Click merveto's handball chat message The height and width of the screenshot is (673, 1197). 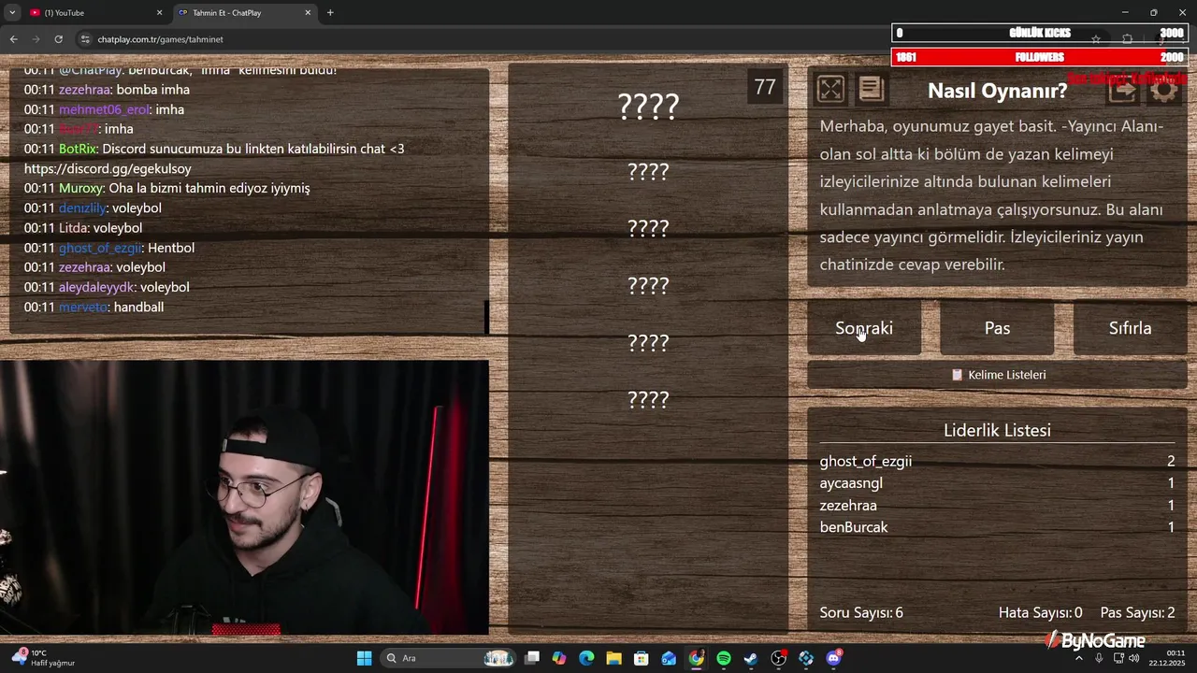(94, 307)
